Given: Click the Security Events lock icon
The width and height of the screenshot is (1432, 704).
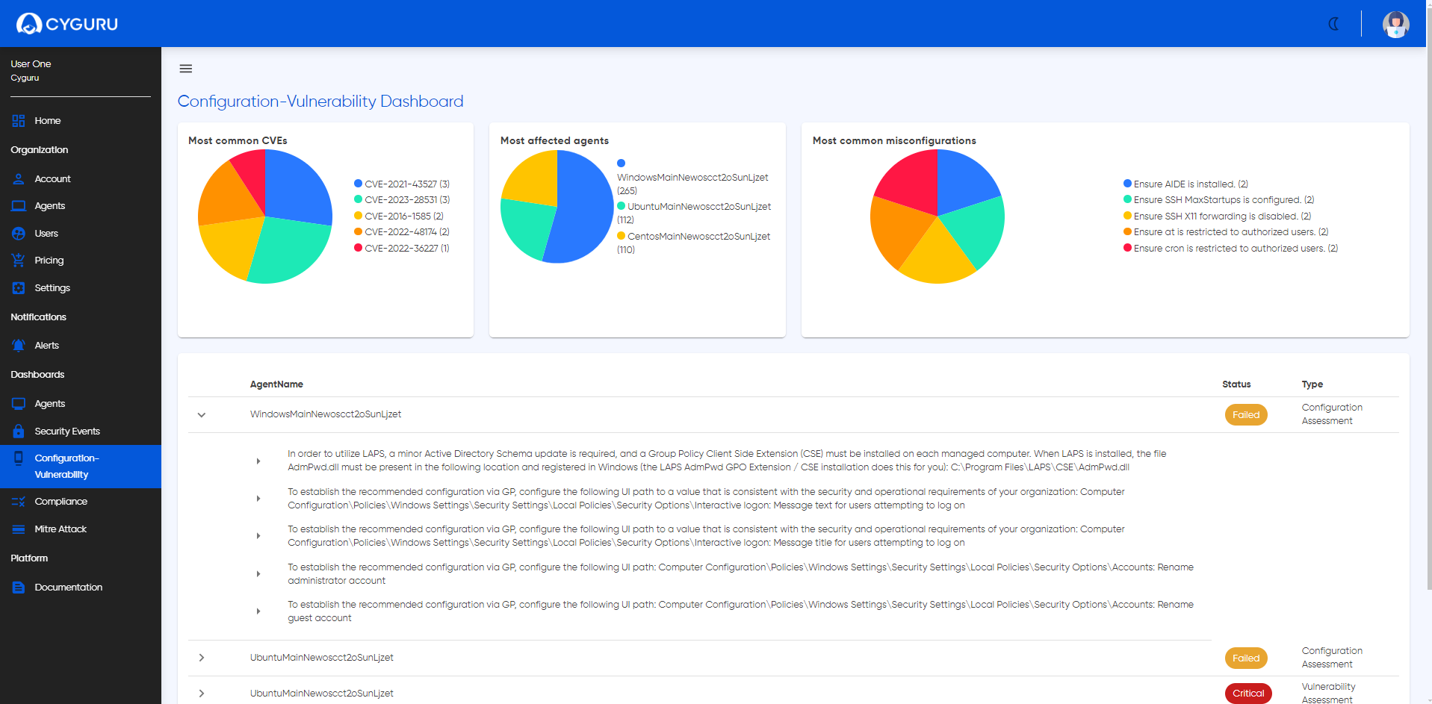Looking at the screenshot, I should point(19,432).
